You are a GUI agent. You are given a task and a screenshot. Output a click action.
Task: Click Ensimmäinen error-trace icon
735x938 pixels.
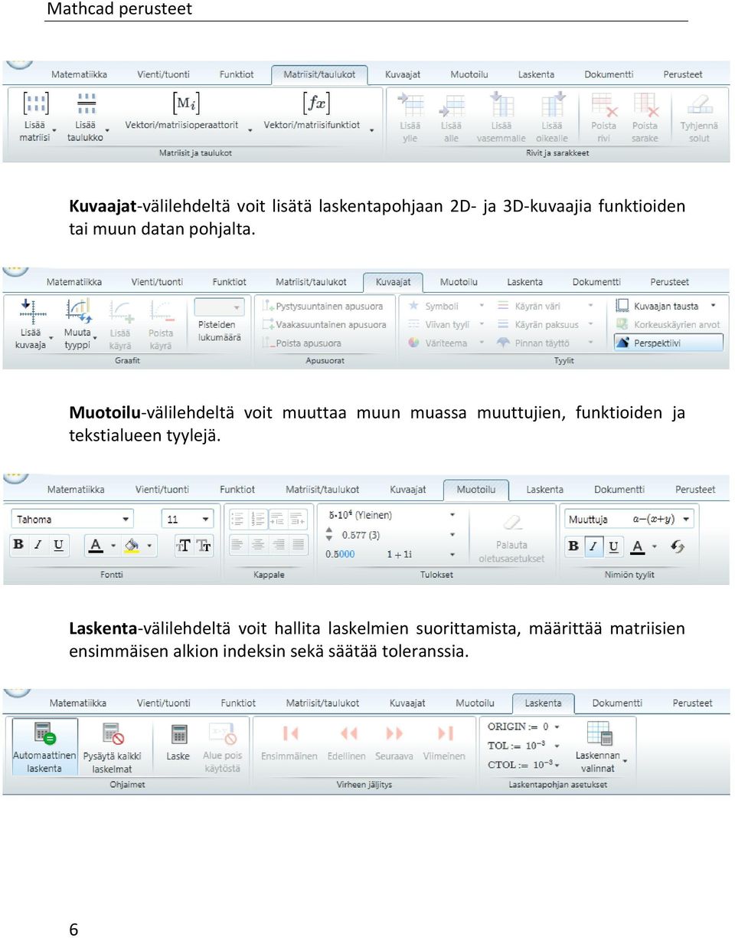coord(289,733)
